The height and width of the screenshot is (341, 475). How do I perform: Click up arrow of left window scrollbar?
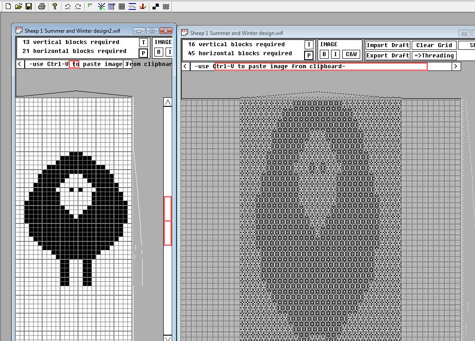[x=168, y=102]
